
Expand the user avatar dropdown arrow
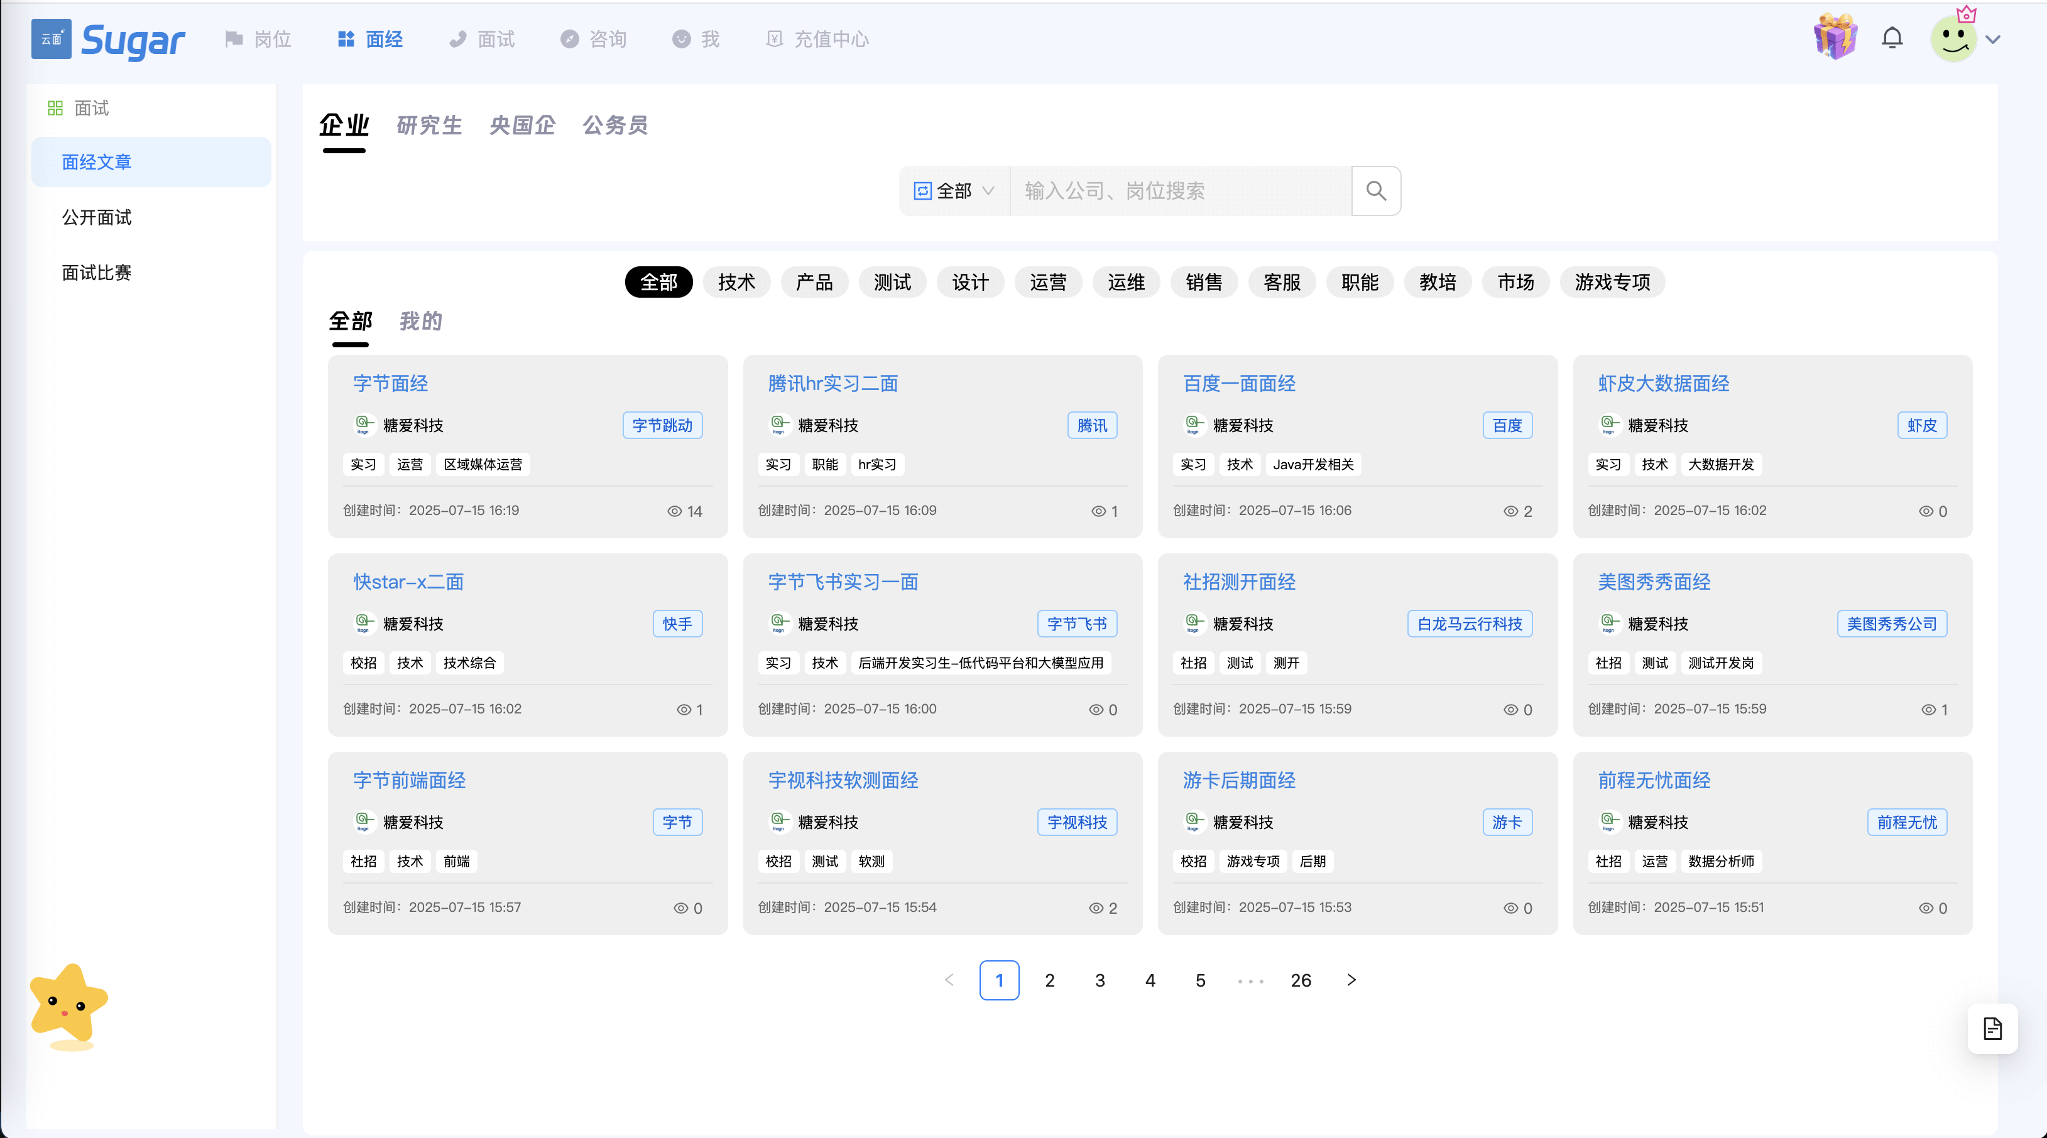[1993, 39]
